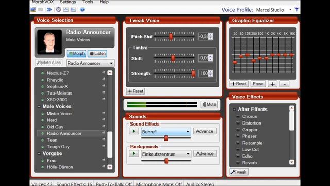Screen dimensions: 330x186
Task: Turn on the Gapper effect
Action: coord(238,130)
